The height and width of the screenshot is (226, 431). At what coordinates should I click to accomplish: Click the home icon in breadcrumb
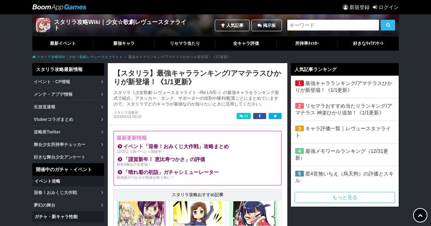[x=34, y=57]
